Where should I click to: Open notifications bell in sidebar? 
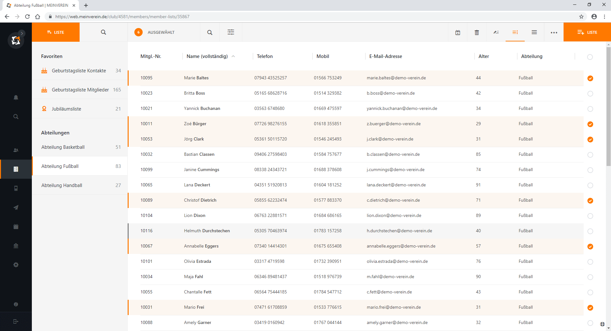coord(16,97)
